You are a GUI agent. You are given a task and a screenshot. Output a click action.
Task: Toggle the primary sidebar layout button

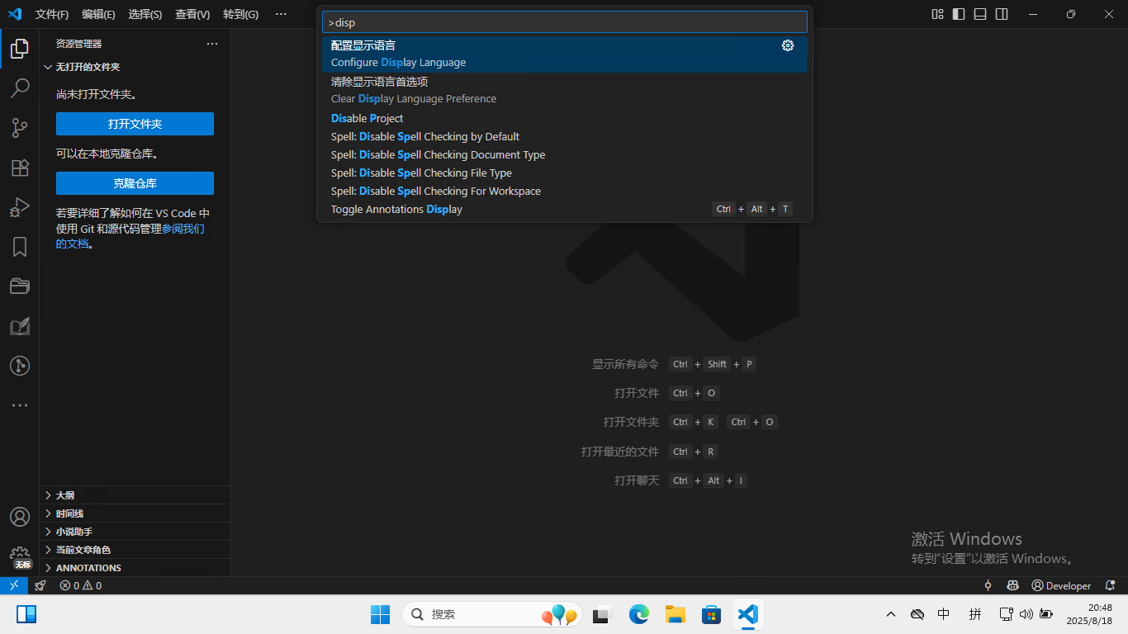pyautogui.click(x=959, y=14)
